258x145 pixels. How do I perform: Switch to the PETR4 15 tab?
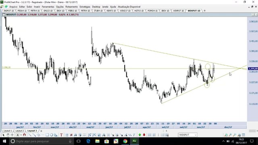tap(35, 11)
